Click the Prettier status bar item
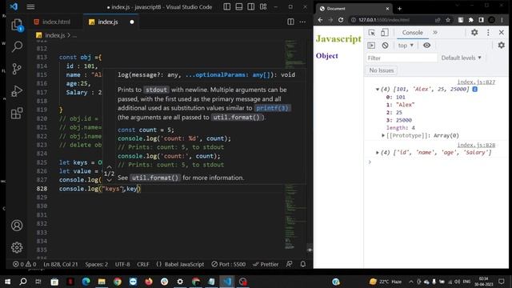512x288 pixels. (x=266, y=264)
